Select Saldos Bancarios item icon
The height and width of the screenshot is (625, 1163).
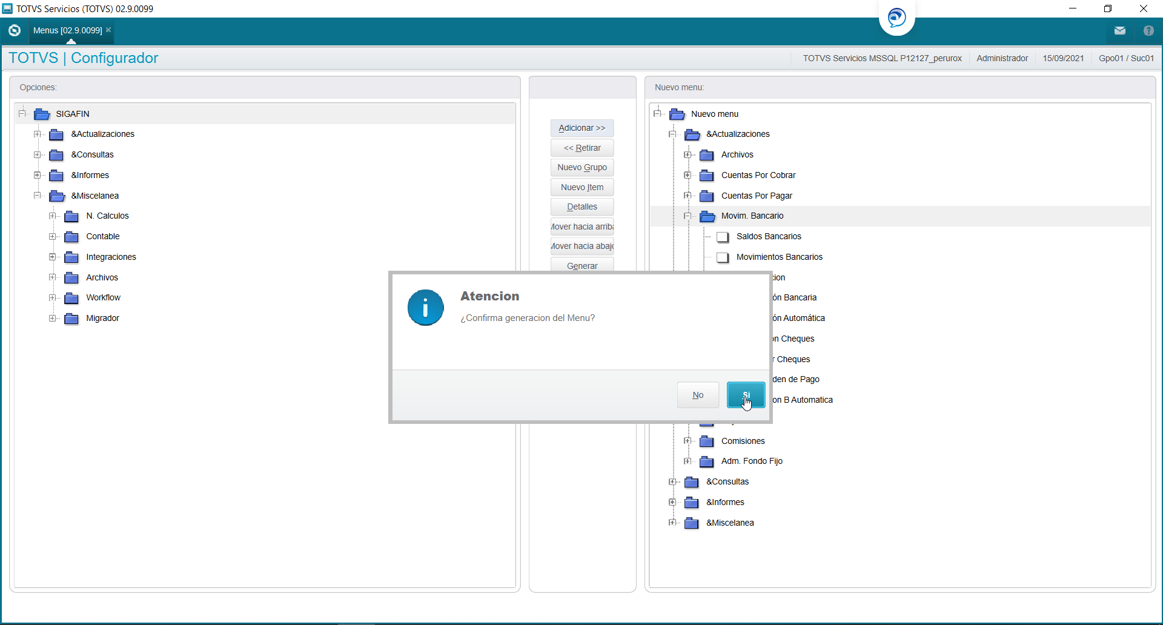point(723,237)
